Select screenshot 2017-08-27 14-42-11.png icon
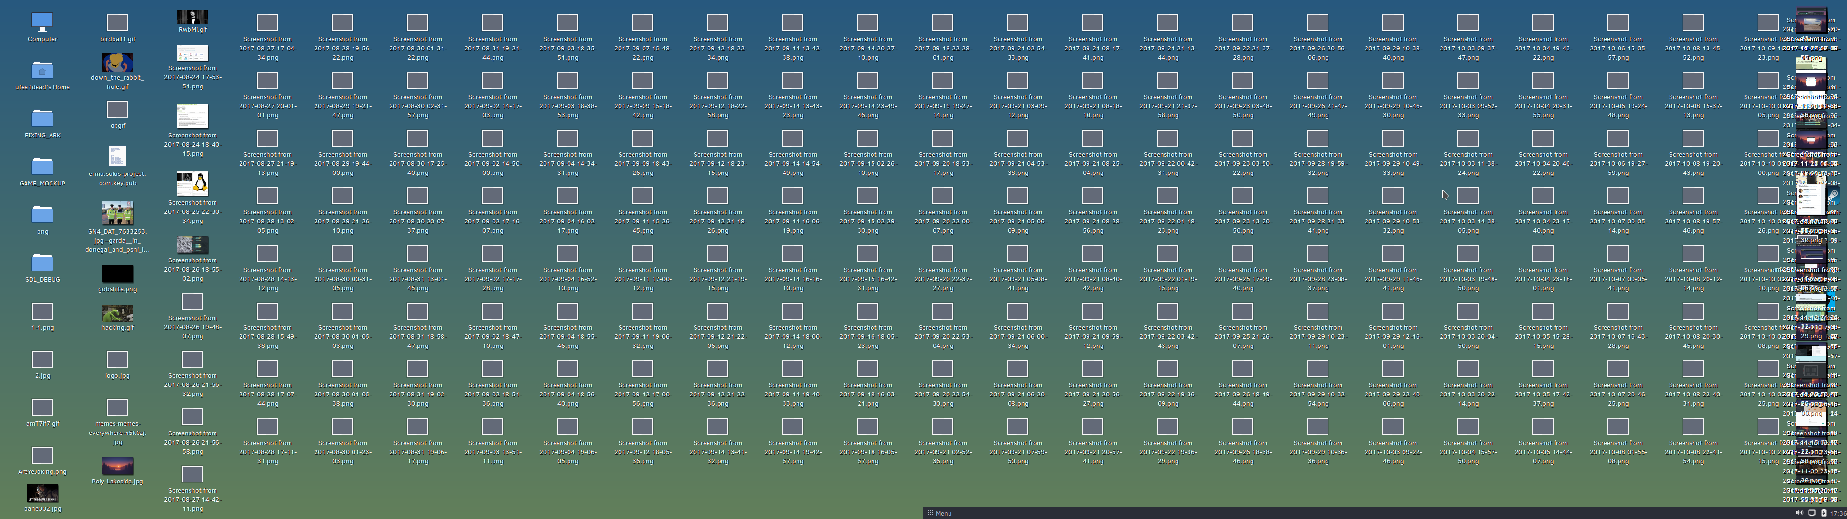Screen dimensions: 1847x519 tap(192, 475)
